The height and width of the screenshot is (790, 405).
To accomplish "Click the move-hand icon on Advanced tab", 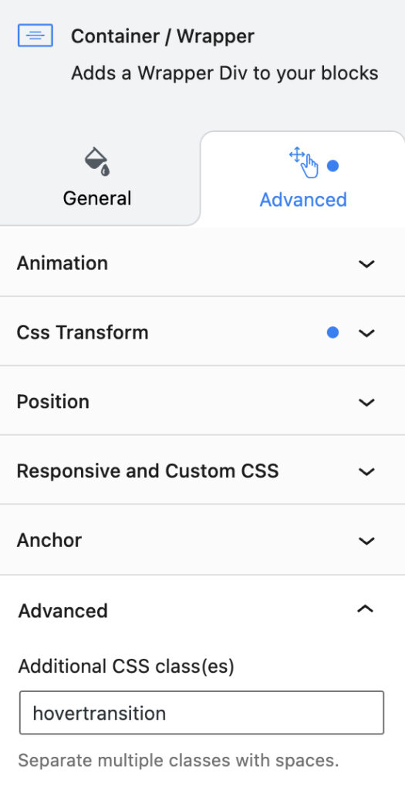I will point(304,162).
